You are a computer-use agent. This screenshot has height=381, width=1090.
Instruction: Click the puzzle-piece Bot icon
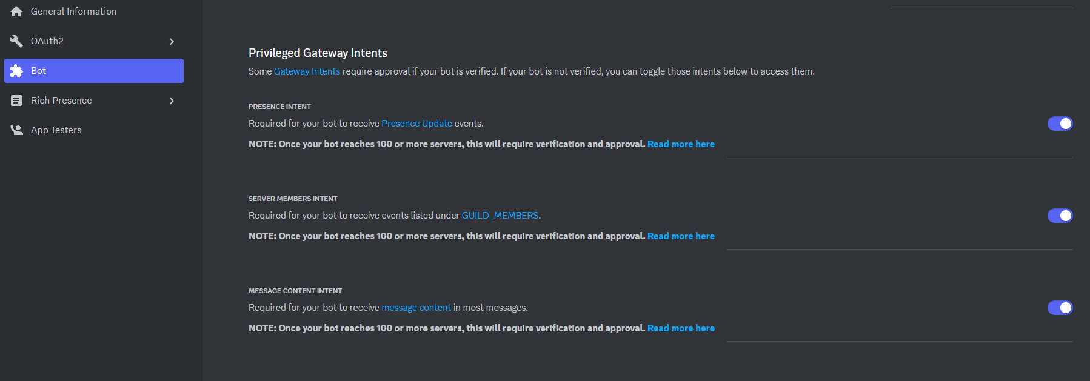[x=16, y=70]
